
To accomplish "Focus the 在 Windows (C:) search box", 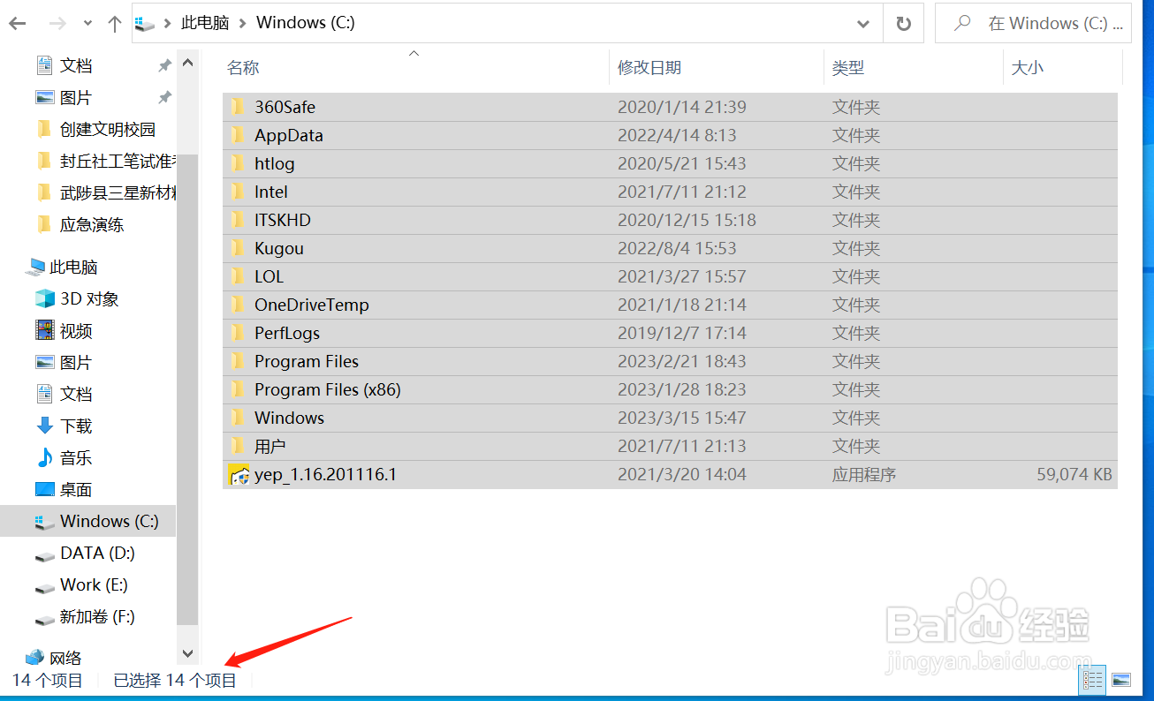I will click(1033, 24).
